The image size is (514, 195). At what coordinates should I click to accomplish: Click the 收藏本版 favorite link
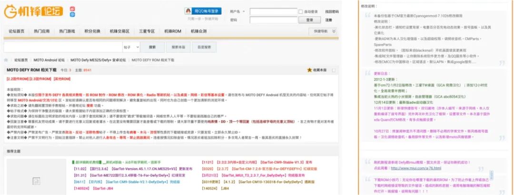pos(320,70)
